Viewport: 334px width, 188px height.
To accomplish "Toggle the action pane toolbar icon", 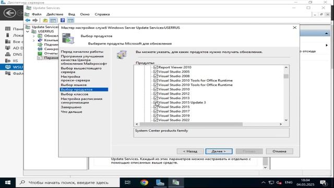I will coord(70,20).
